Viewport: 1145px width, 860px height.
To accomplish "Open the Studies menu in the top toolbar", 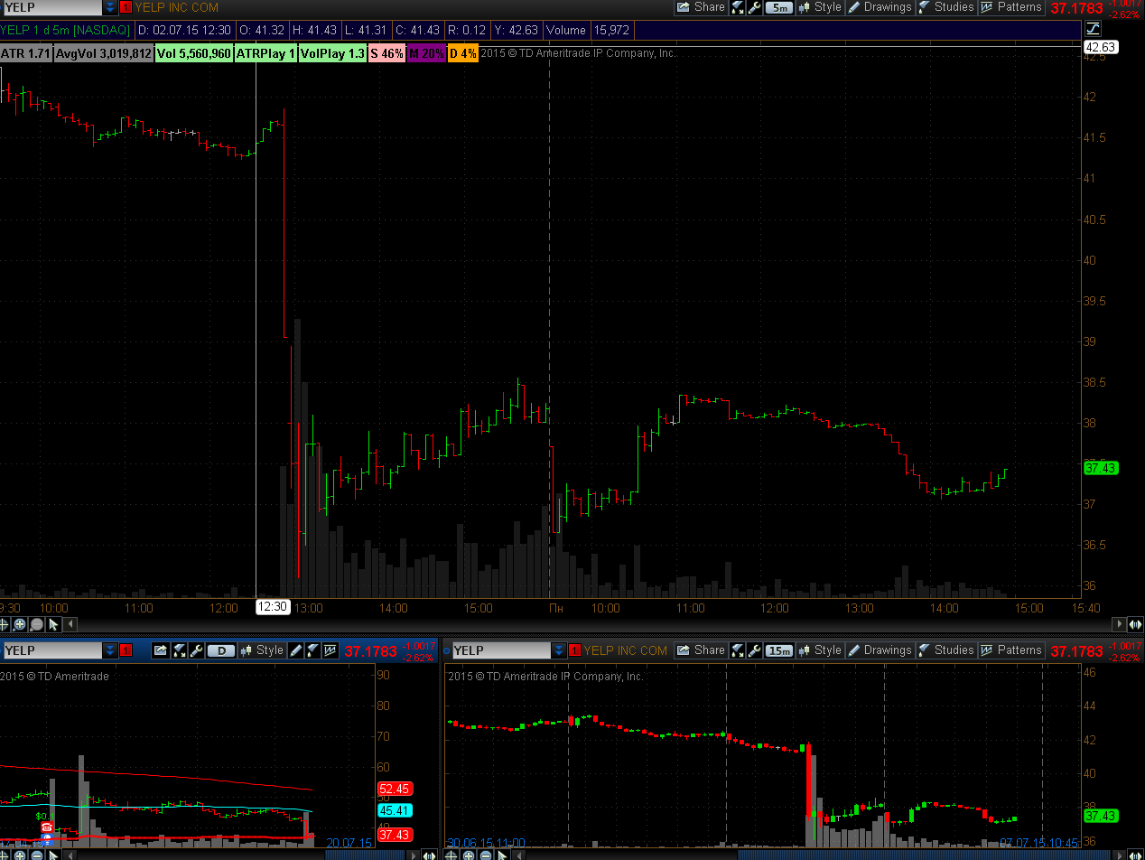I will point(945,7).
